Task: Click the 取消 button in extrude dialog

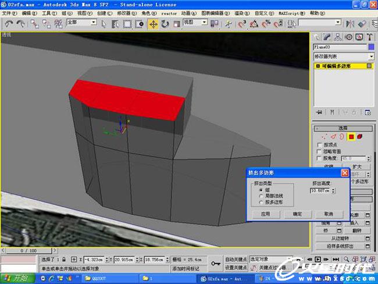Action: [x=329, y=214]
